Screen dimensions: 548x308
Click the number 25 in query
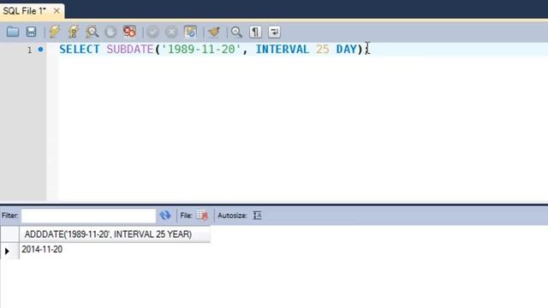pos(323,50)
